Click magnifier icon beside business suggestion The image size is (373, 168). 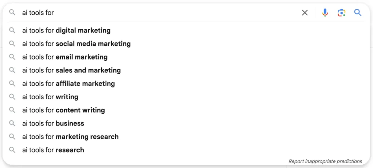12,123
